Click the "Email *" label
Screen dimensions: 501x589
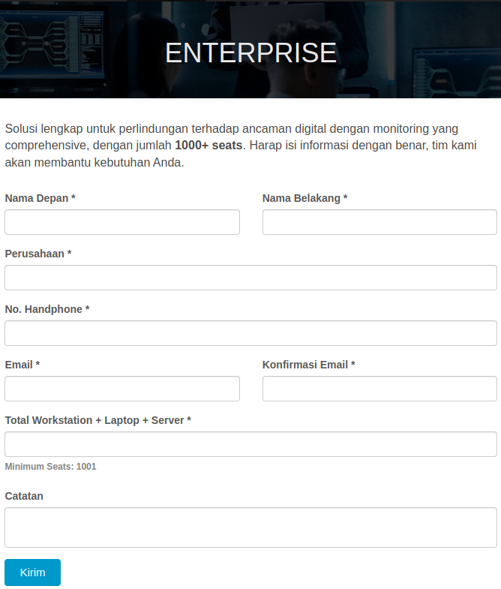tap(22, 365)
